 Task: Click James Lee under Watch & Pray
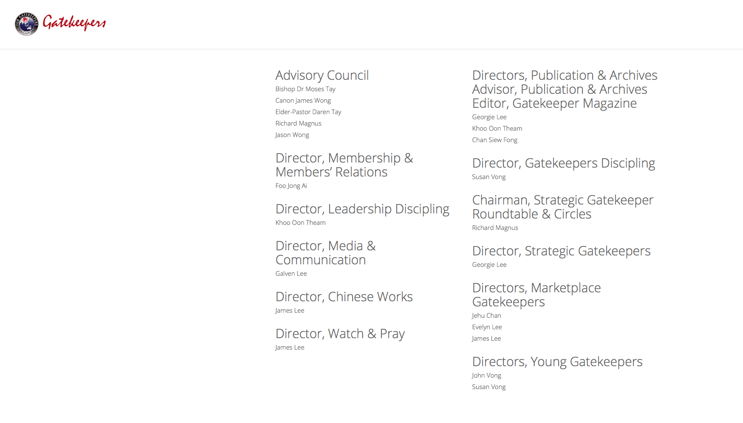pos(290,347)
